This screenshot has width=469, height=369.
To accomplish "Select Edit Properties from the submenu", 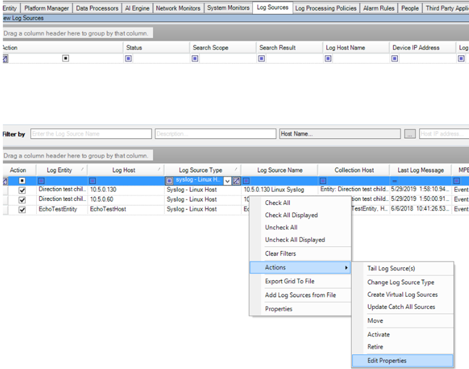I will 387,360.
